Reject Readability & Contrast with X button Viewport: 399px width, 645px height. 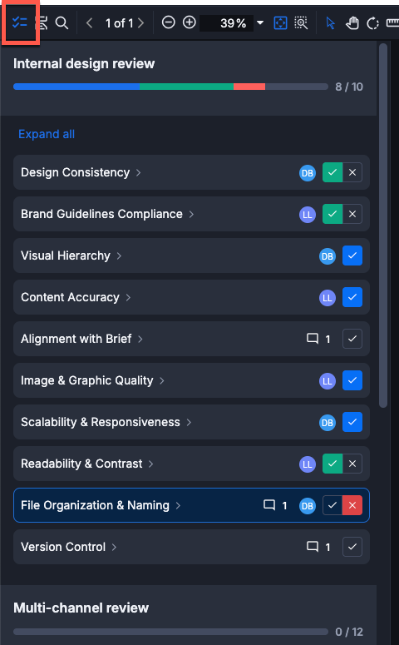(x=352, y=464)
